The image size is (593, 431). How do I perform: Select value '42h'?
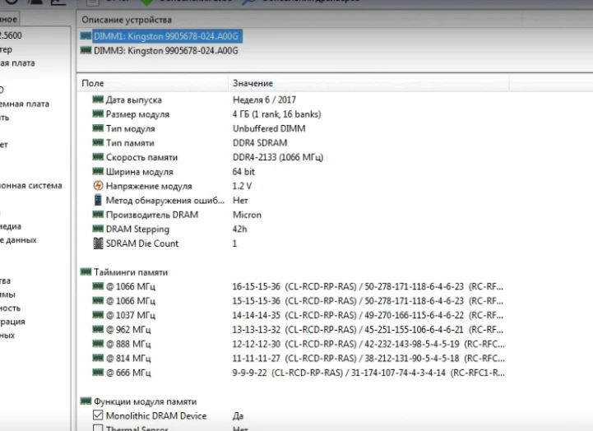[239, 229]
